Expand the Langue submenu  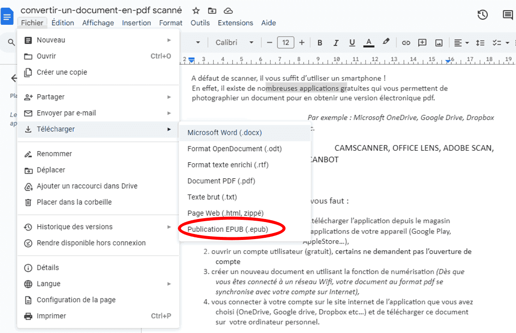98,284
